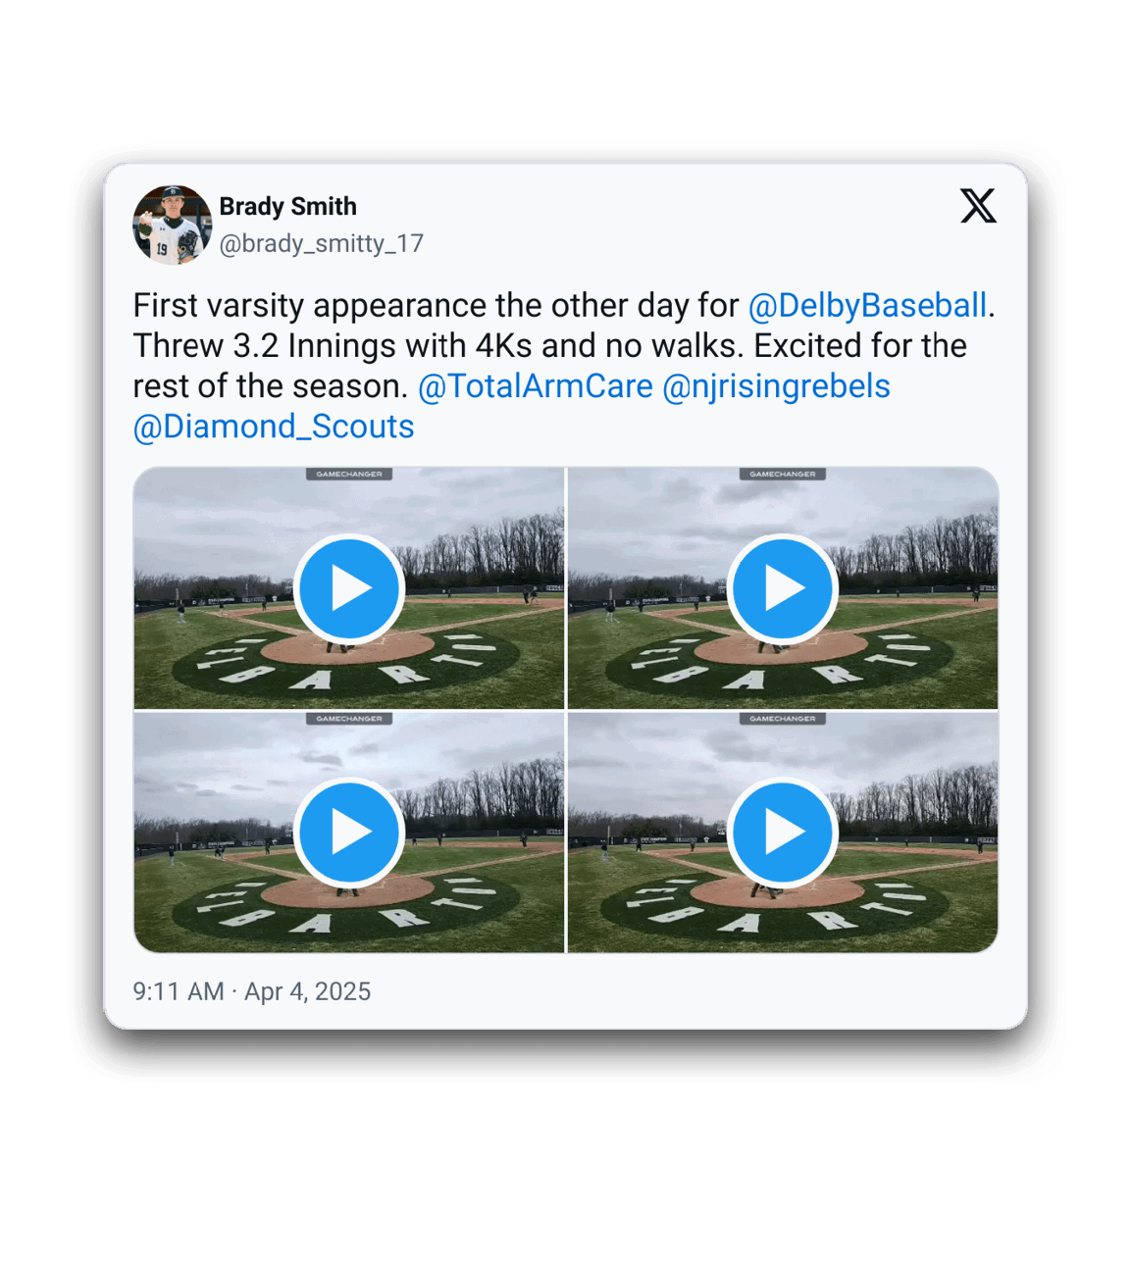Click the X logo on the post
The height and width of the screenshot is (1263, 1131).
(x=978, y=206)
